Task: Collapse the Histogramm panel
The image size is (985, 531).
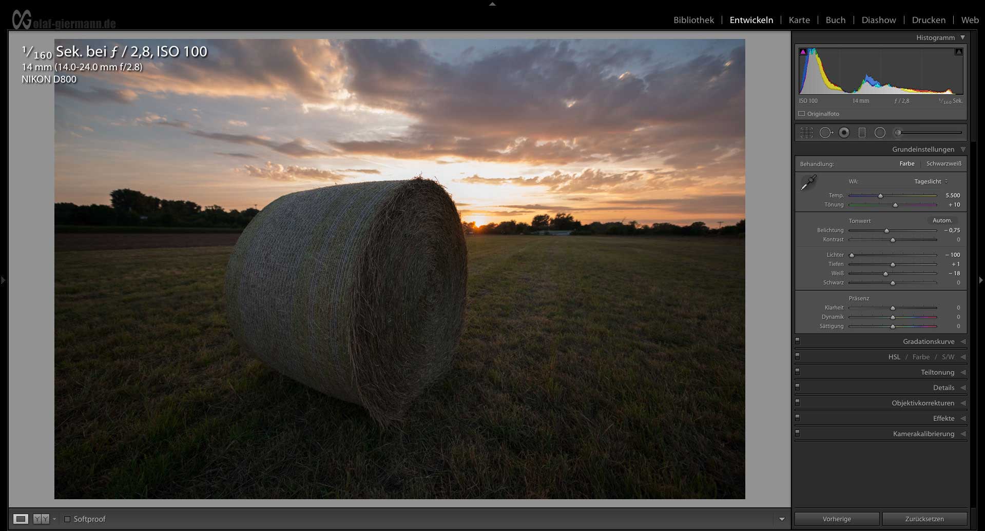Action: (x=962, y=37)
